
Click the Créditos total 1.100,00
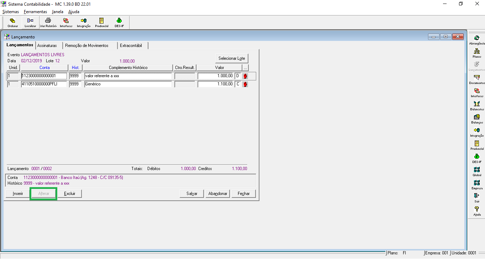tap(239, 169)
